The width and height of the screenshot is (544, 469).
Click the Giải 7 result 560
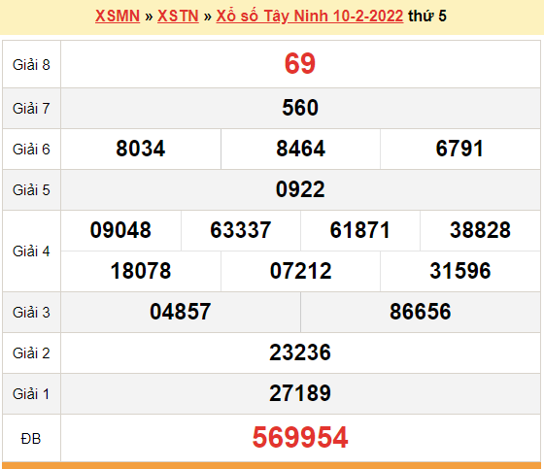(300, 108)
